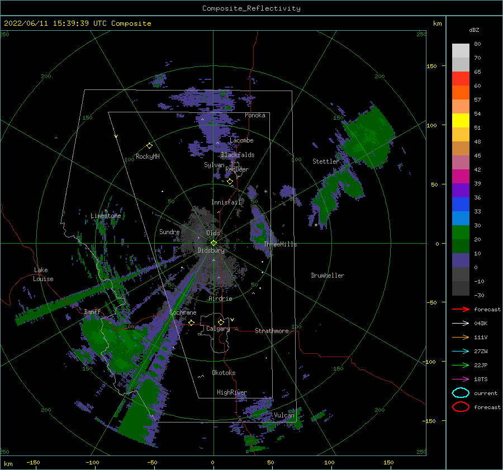Select the magenta swatch in the dBZ scale
503x470 pixels.
coord(461,177)
